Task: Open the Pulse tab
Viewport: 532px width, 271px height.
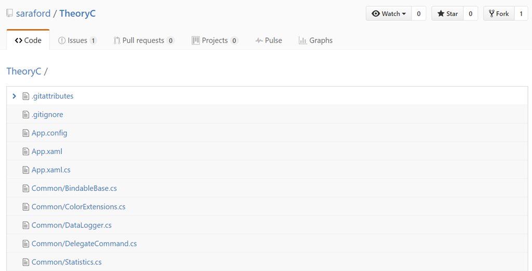Action: 269,40
